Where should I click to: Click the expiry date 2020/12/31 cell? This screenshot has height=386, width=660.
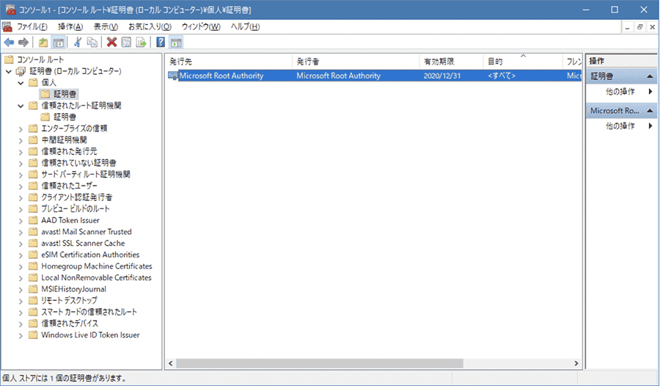(x=442, y=76)
